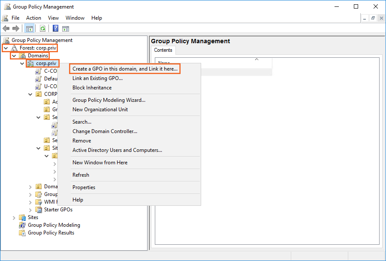The width and height of the screenshot is (386, 261).
Task: Collapse the Forest: corp.priv node
Action: coord(6,48)
